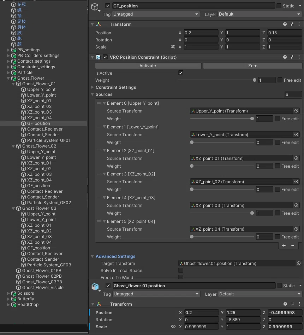304x335 pixels.
Task: Open object picker for XZ_point_01 source transform
Action: point(296,158)
